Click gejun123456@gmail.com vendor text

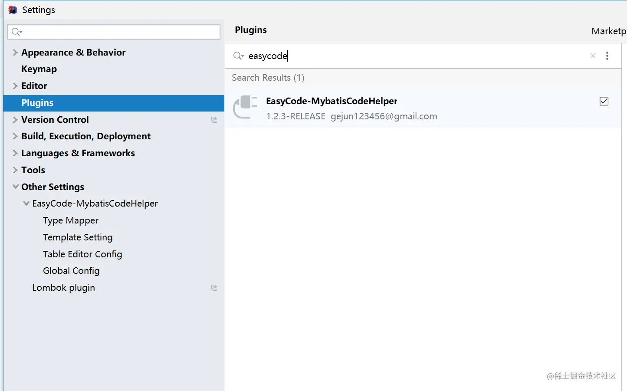(384, 116)
